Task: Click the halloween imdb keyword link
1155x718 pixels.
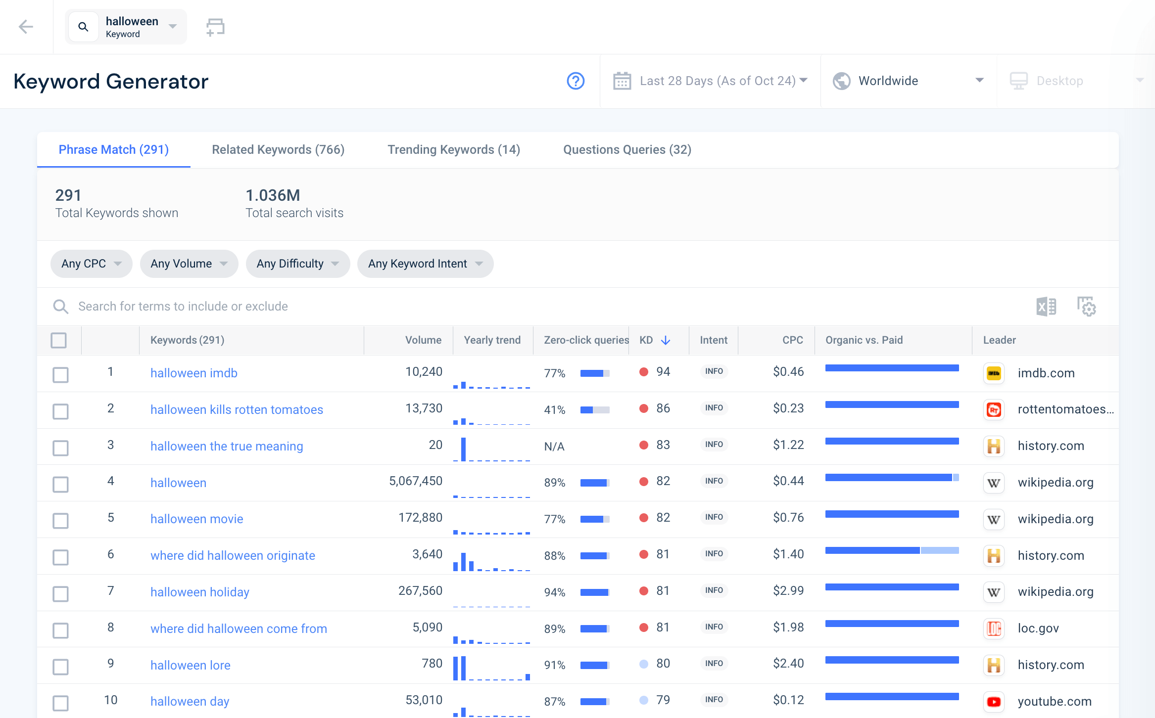Action: click(193, 372)
